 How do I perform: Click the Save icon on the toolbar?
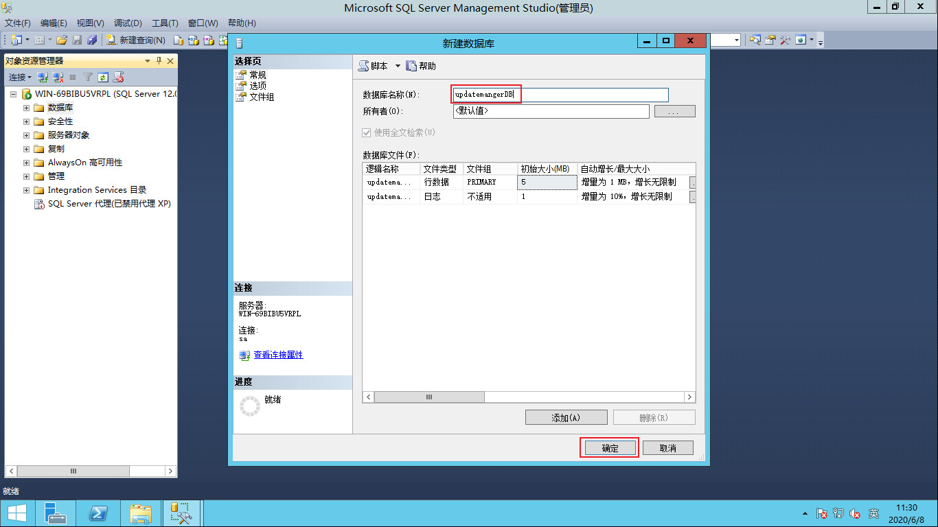(x=77, y=40)
